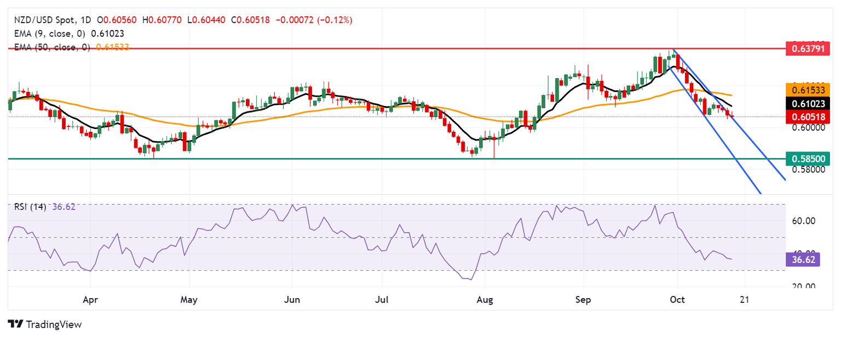Image resolution: width=841 pixels, height=338 pixels.
Task: Click the purple 36.62 RSI value tag
Action: point(803,259)
